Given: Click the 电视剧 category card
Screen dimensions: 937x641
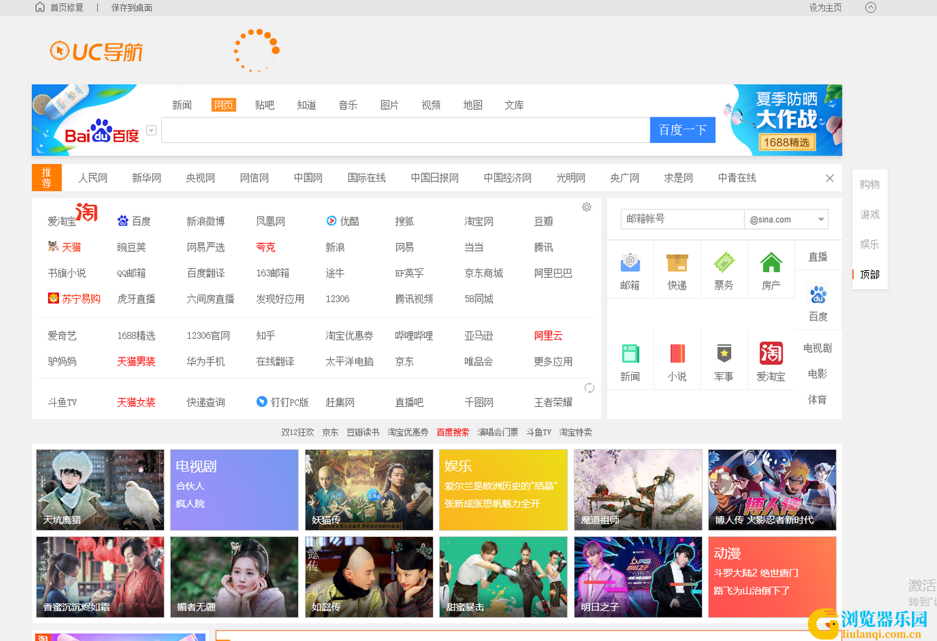Looking at the screenshot, I should click(234, 490).
